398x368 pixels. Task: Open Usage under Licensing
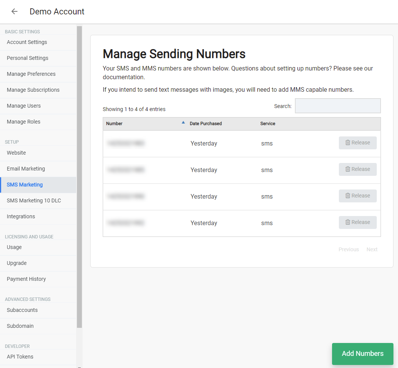click(38, 247)
